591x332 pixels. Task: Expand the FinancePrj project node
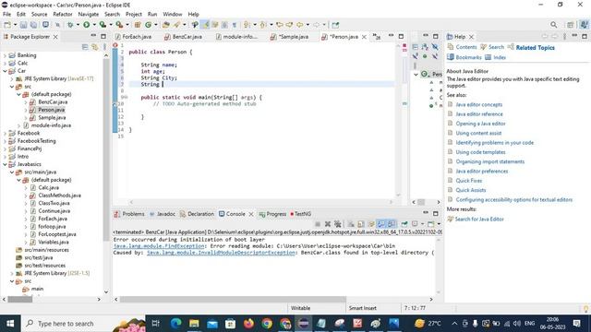point(5,148)
